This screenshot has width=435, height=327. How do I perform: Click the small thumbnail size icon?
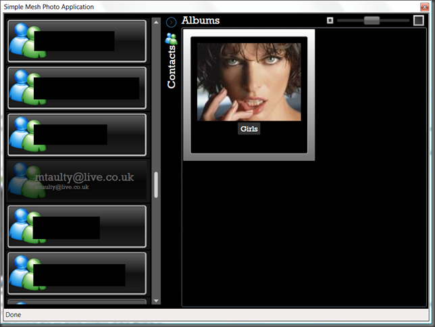pyautogui.click(x=330, y=20)
